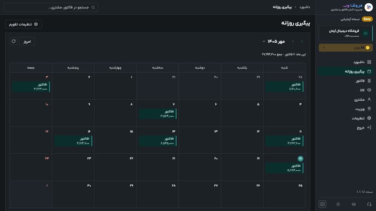The height and width of the screenshot is (211, 376).
Task: Click the پیگیری روزانه page heading
Action: (x=296, y=23)
